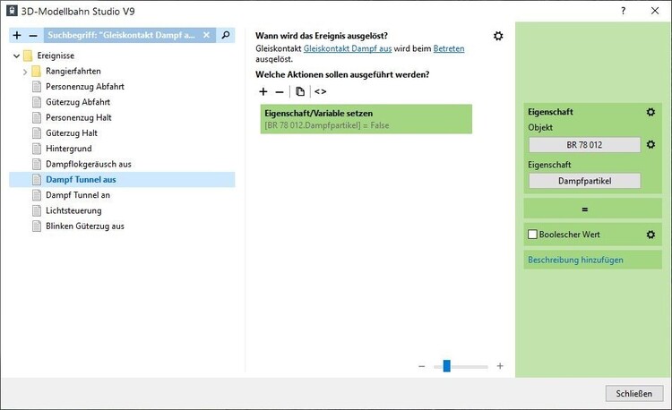Screen dimensions: 672x410
Task: Open gear next to BR 78 012
Action: pos(651,144)
